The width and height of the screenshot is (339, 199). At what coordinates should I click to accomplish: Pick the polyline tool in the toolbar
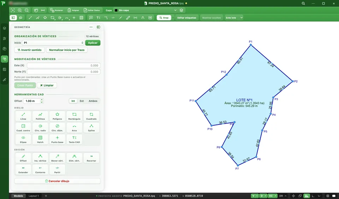click(x=38, y=18)
